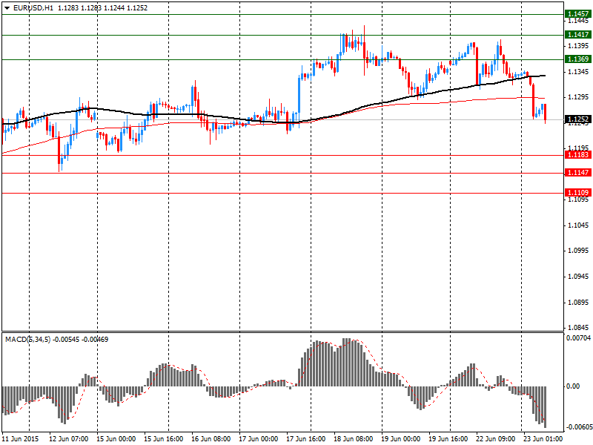Select the 0.00704 MACD scale value
The image size is (593, 445).
click(578, 337)
